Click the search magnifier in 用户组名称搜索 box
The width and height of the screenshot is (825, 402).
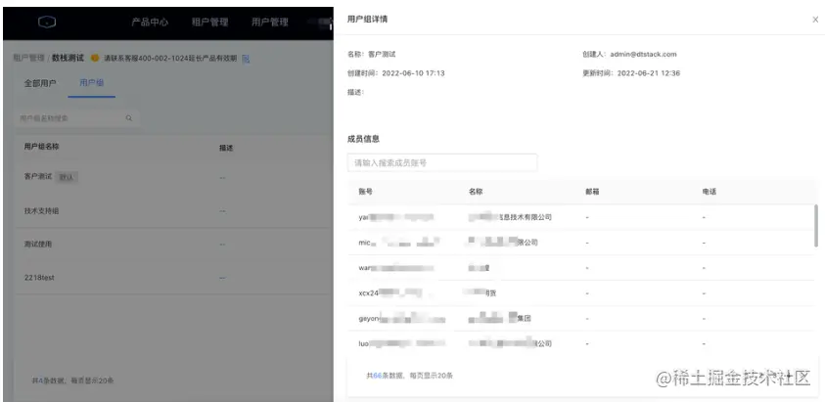[x=129, y=118]
